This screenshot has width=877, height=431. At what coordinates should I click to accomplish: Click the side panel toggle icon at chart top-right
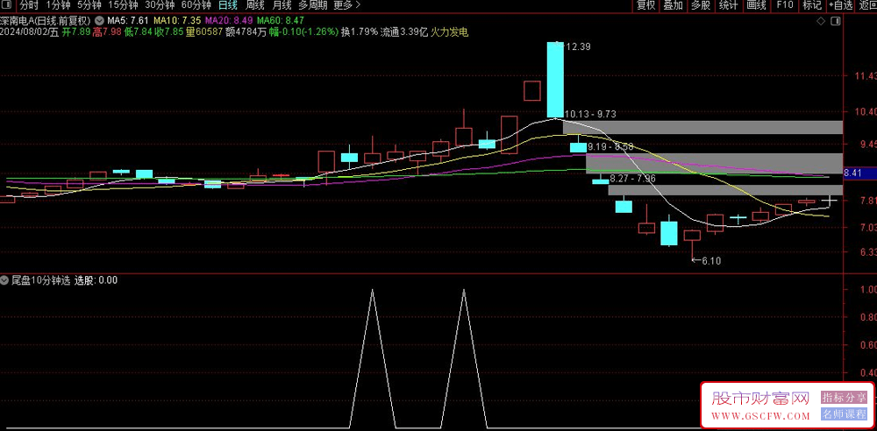click(836, 21)
